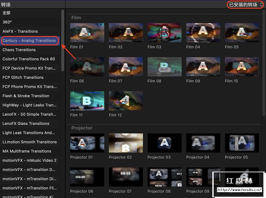Select motionVFX - mMusic Video 2
Viewport: 266px width, 198px height.
30,160
